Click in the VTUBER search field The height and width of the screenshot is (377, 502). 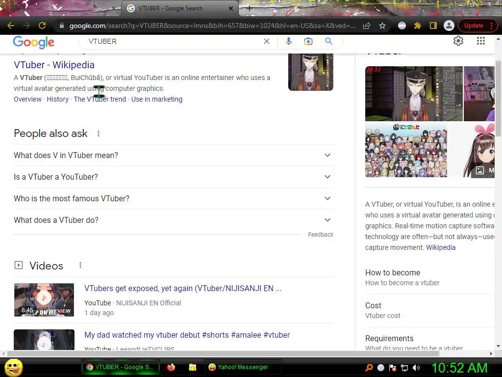click(173, 41)
